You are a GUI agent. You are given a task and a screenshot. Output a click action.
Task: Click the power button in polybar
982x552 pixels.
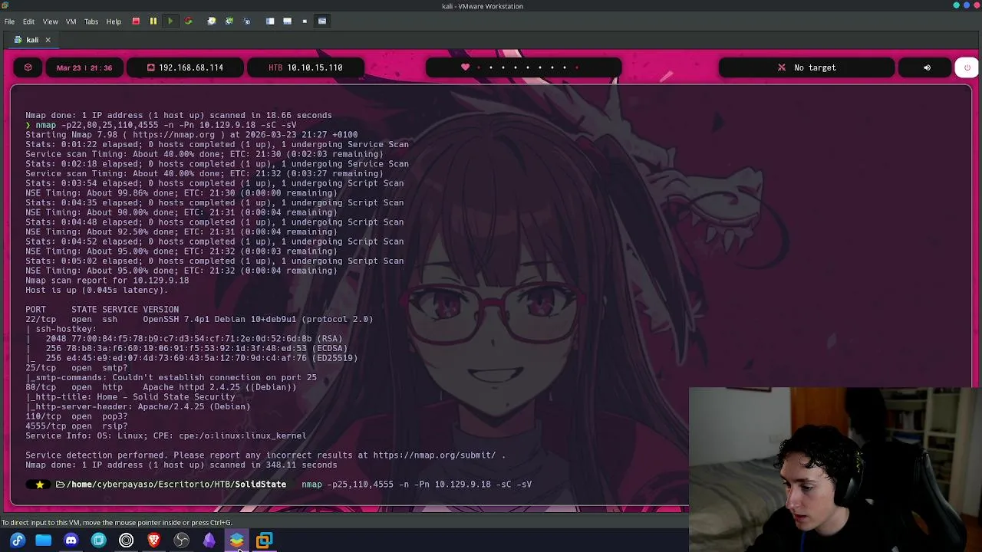(967, 67)
